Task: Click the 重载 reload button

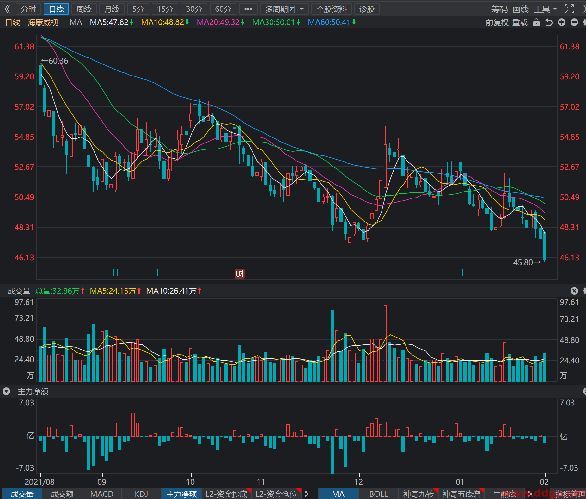Action: pyautogui.click(x=520, y=22)
